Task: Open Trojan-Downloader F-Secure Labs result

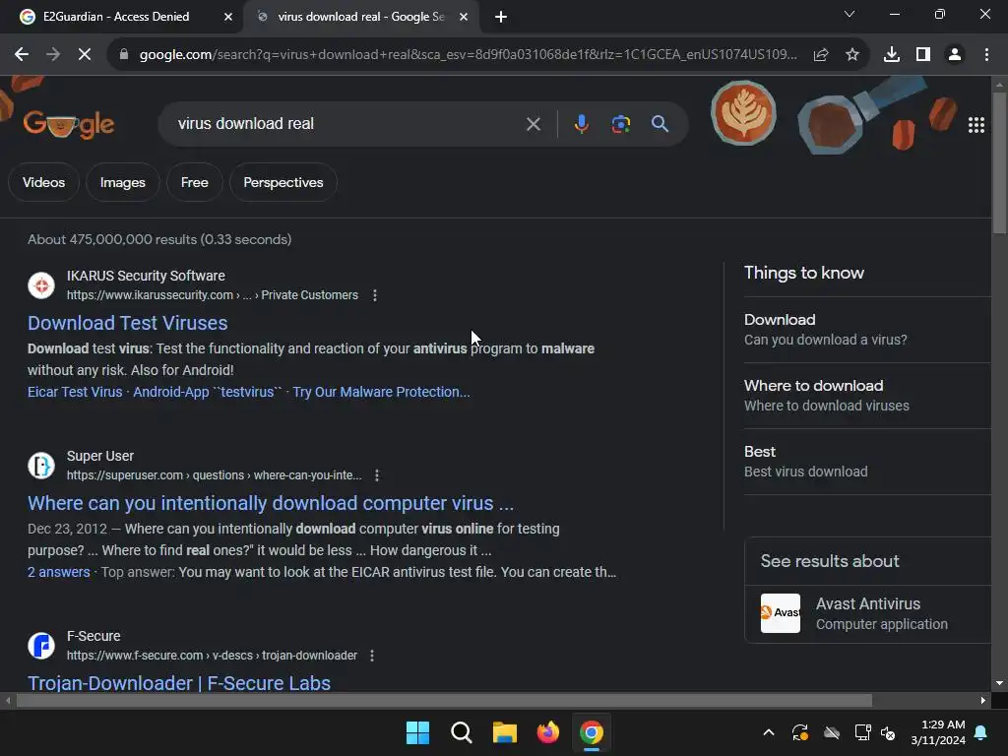Action: 179,683
